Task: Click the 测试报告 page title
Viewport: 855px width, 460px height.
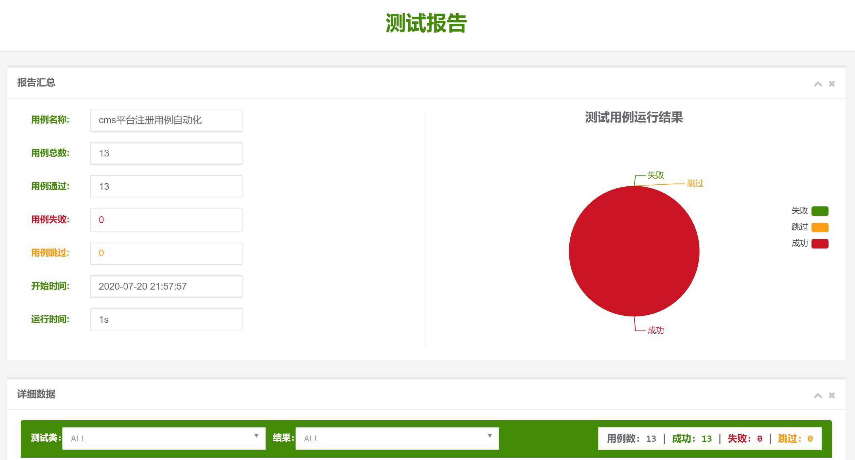Action: [426, 23]
